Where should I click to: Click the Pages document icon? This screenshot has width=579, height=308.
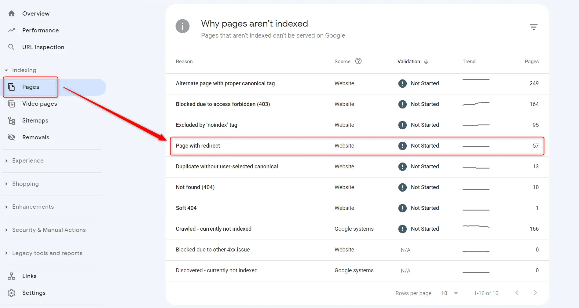pos(11,87)
